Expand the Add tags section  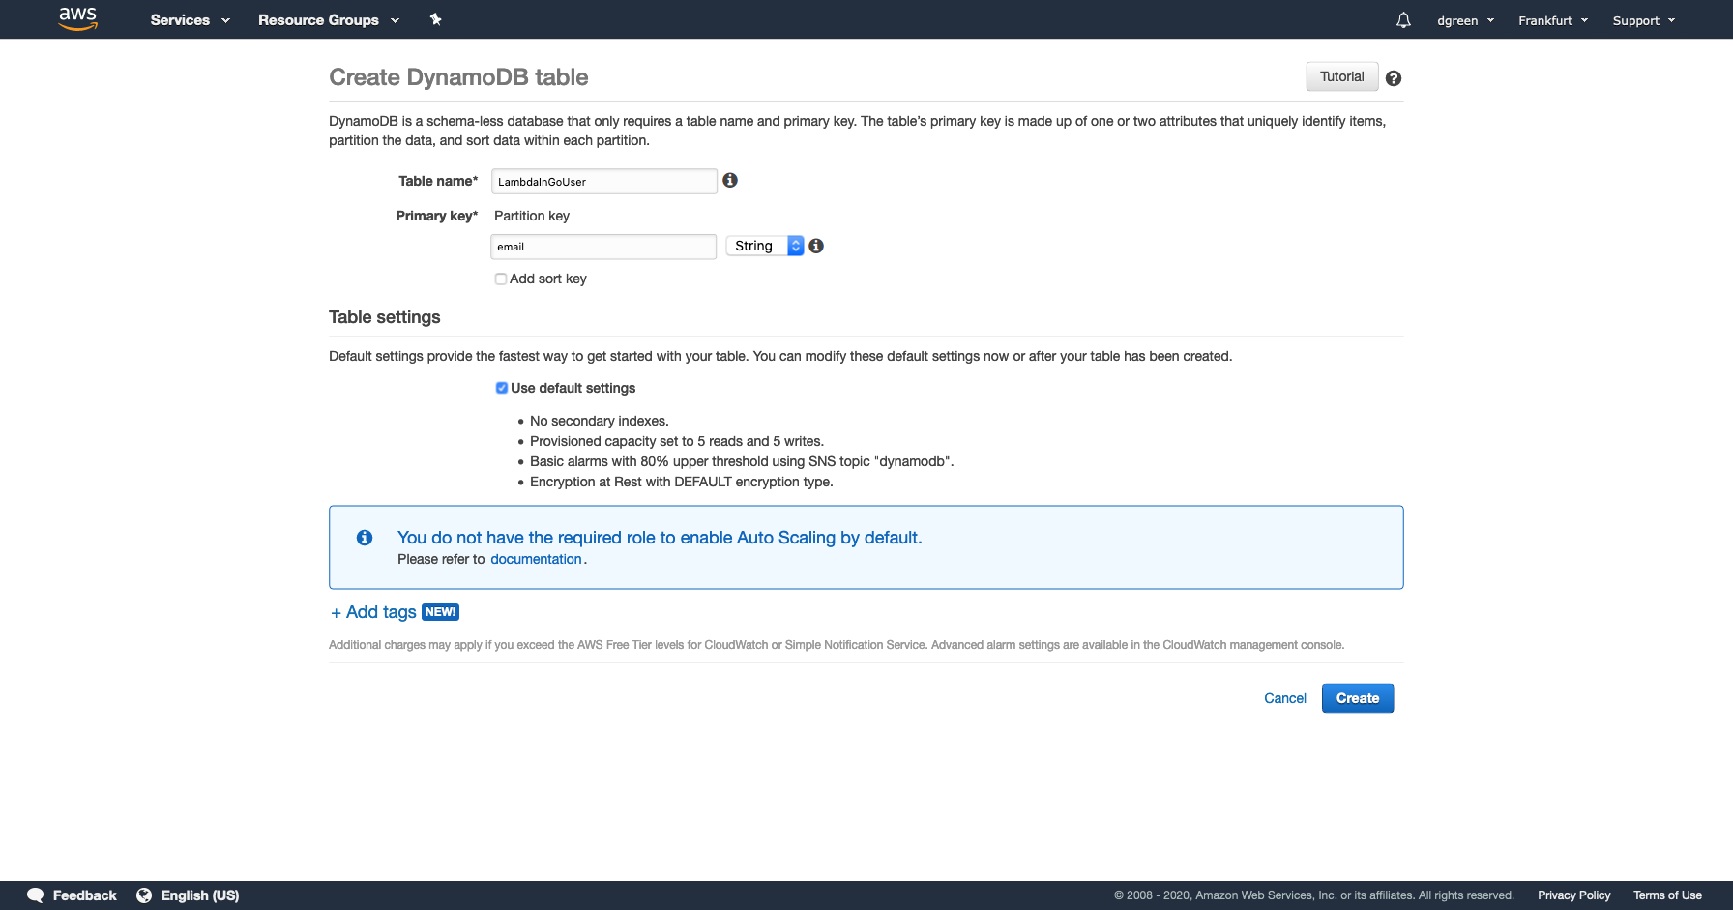(373, 612)
